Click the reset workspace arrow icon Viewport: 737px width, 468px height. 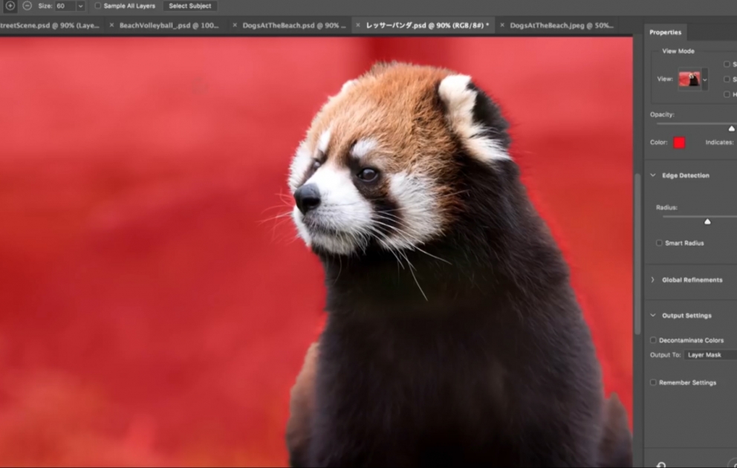661,465
